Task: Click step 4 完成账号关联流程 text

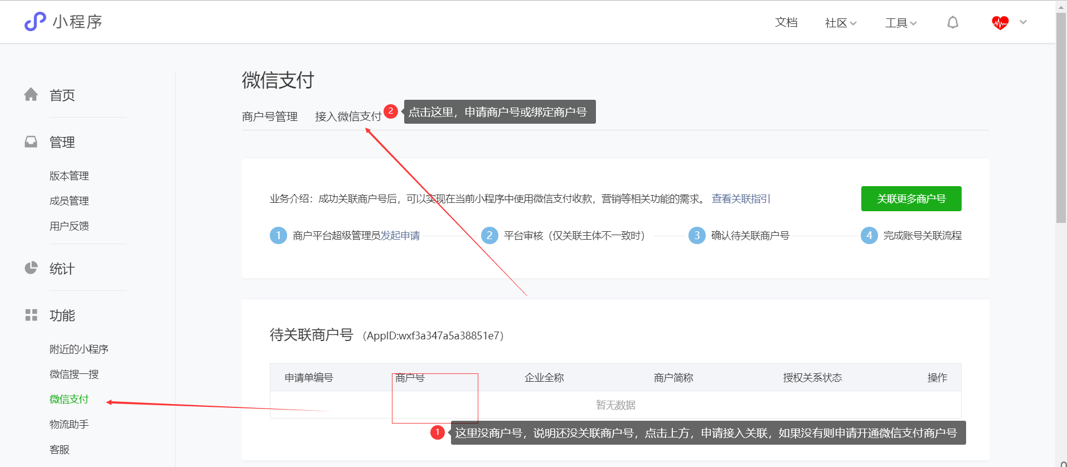Action: tap(923, 235)
